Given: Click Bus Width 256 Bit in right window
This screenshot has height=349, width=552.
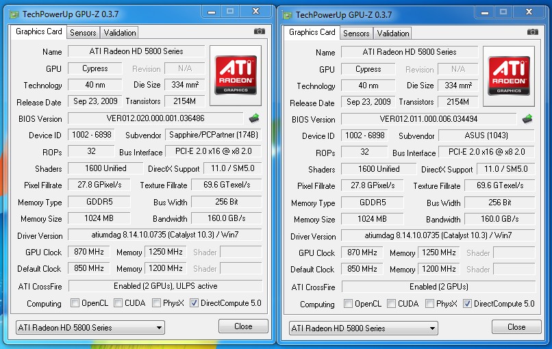Looking at the screenshot, I should (x=500, y=203).
